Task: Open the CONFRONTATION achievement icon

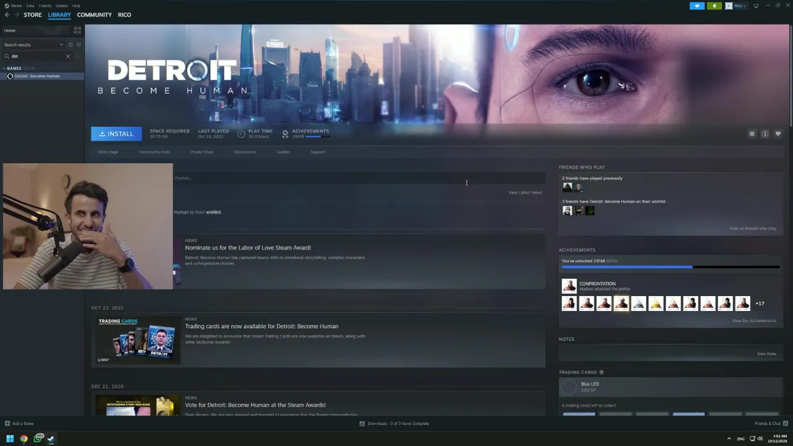Action: (569, 286)
